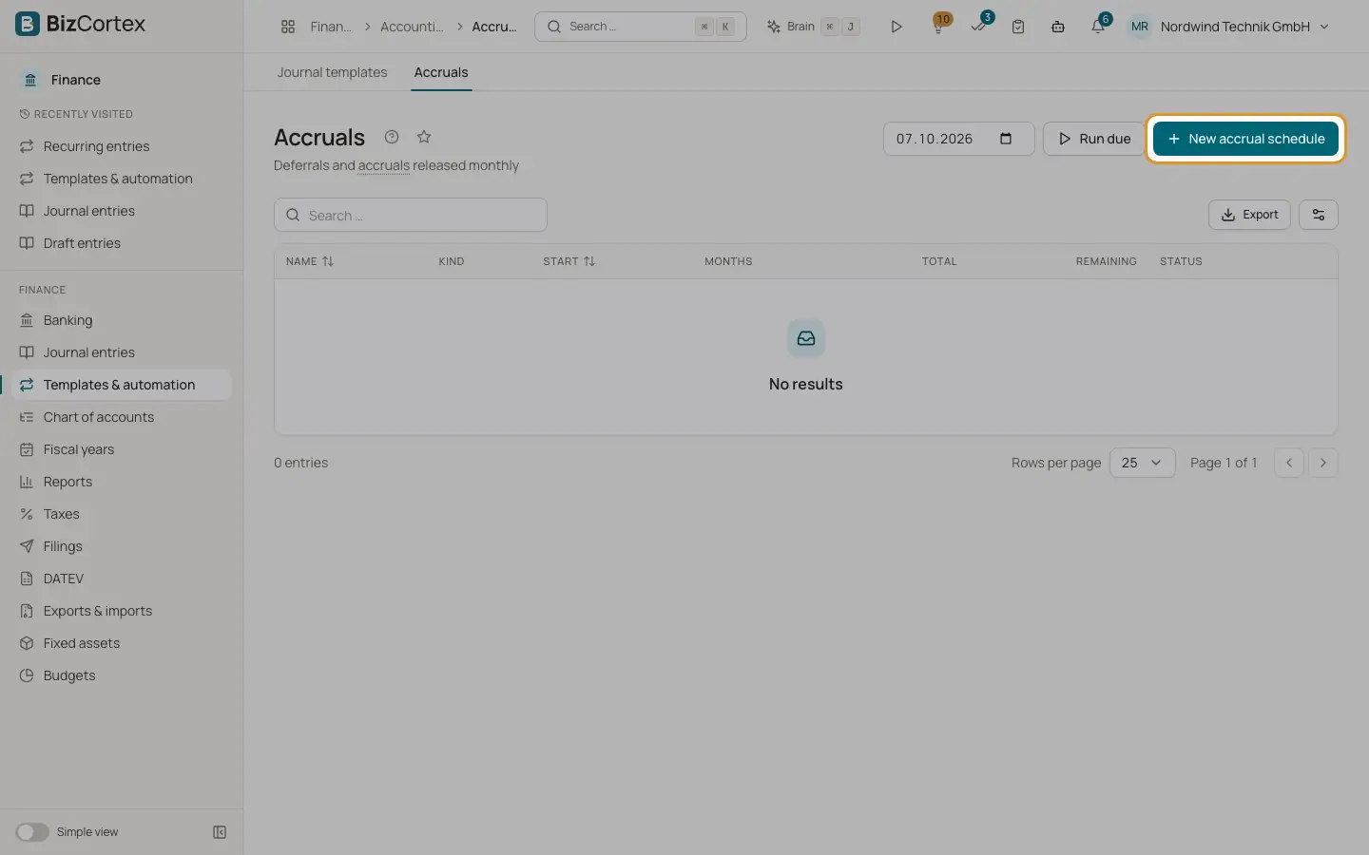Viewport: 1369px width, 855px height.
Task: Open Chart of accounts in sidebar
Action: (x=122, y=417)
